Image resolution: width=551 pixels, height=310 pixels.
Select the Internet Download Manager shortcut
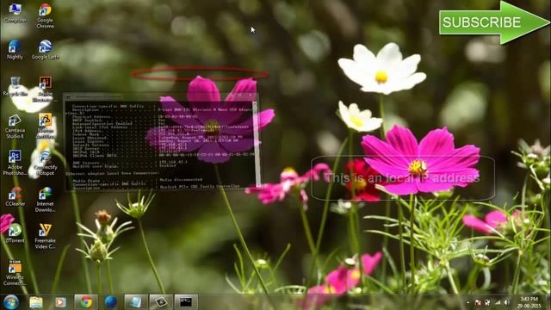click(45, 200)
